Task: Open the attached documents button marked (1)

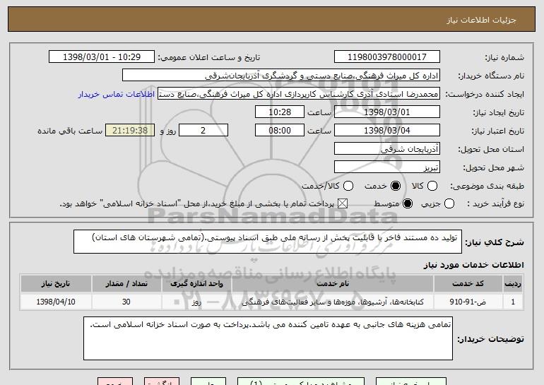Action: pyautogui.click(x=301, y=381)
